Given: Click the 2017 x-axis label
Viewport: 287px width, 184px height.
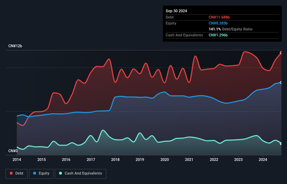Looking at the screenshot, I should tap(91, 160).
